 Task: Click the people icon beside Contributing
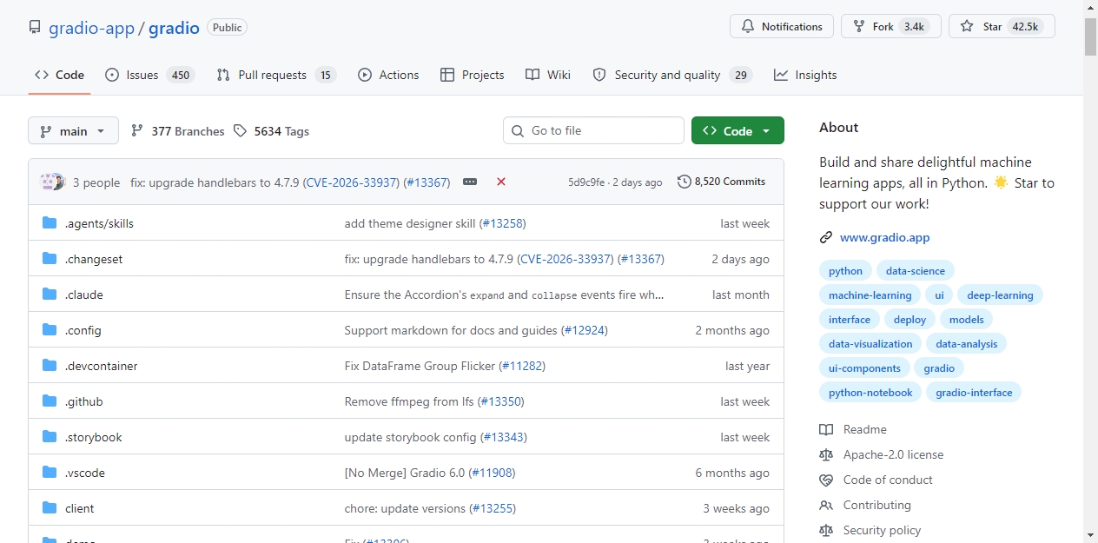coord(826,505)
